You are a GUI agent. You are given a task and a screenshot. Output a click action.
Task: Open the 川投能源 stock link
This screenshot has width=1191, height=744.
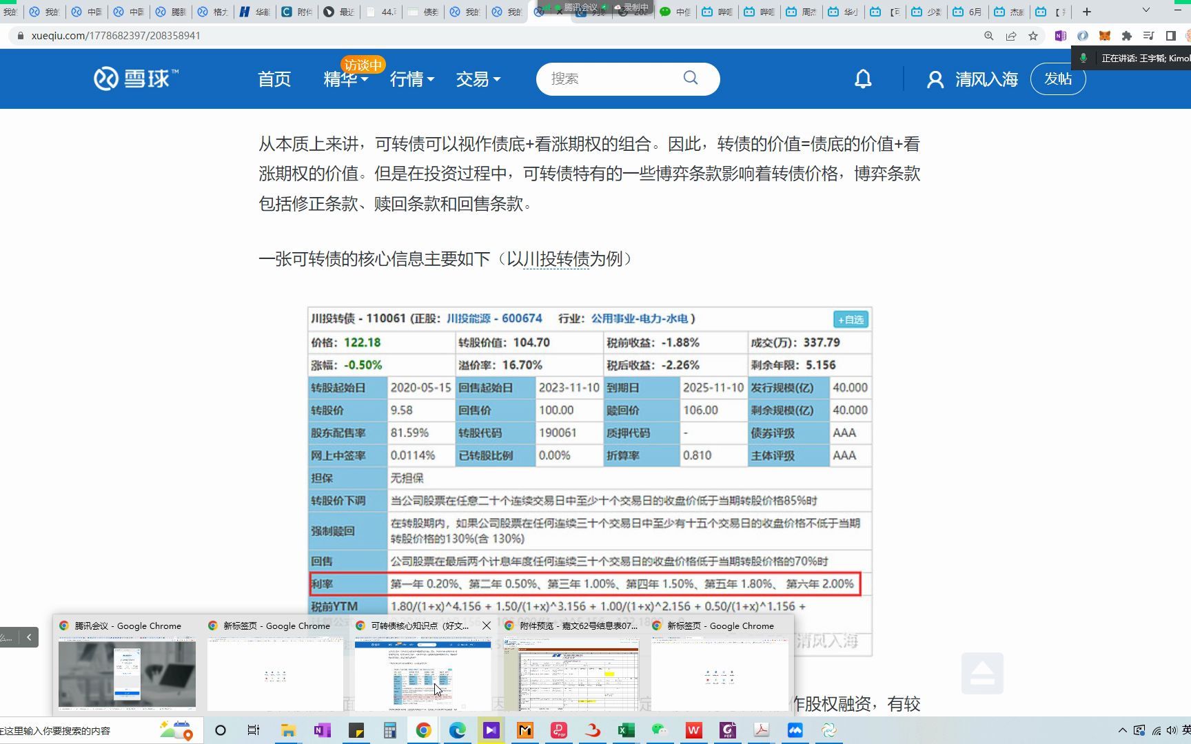[468, 318]
